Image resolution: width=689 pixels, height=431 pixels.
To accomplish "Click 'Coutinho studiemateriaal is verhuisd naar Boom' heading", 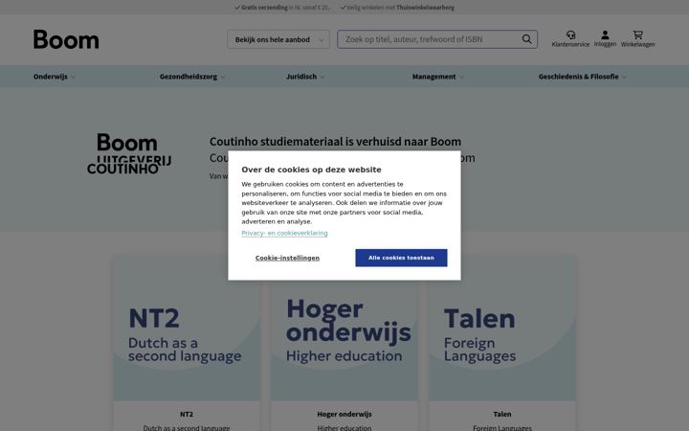I will coord(335,142).
